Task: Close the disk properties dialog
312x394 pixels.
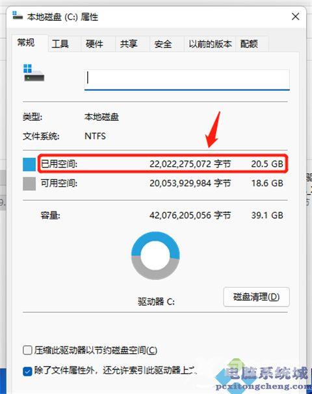Action: [x=295, y=17]
